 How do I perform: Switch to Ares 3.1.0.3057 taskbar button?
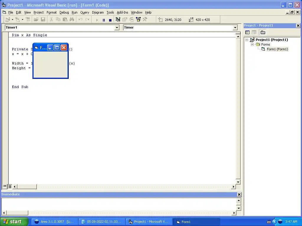(55, 222)
